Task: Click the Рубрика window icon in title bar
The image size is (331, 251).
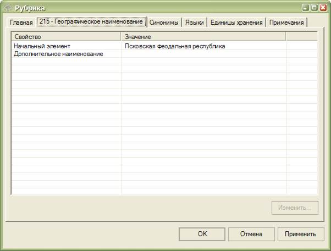Action: 7,8
